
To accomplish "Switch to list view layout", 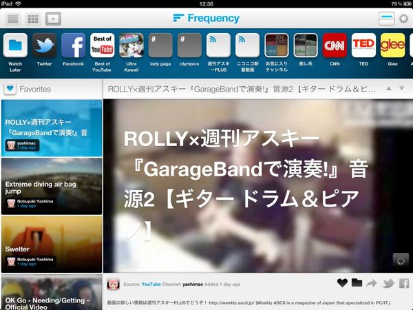I will (12, 19).
